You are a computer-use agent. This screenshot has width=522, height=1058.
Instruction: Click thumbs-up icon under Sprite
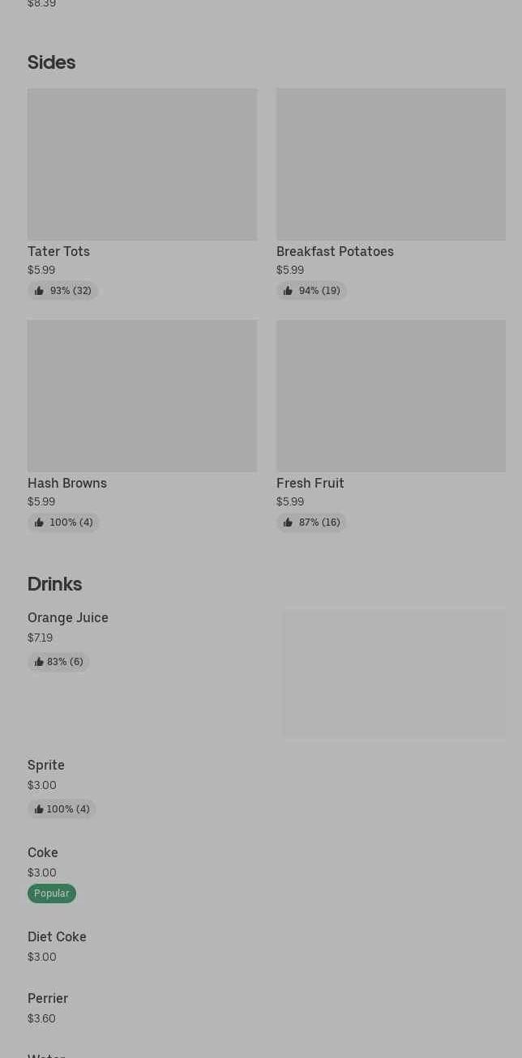39,809
